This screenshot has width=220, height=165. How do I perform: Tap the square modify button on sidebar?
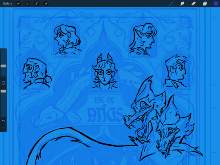pos(3,83)
